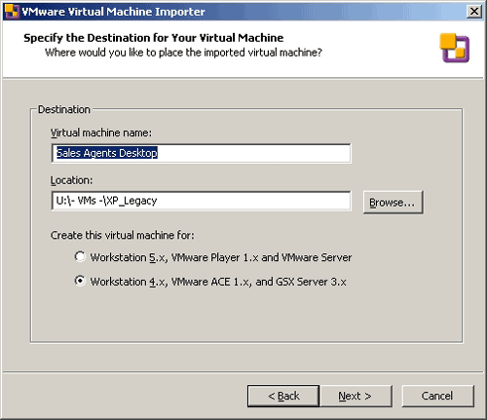The image size is (487, 420).
Task: Select the Workstation 5.x radio button
Action: pyautogui.click(x=80, y=256)
